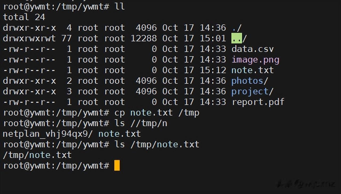Viewport: 341px width, 194px height.
Task: Click the green highlighted parent directory entry
Action: coord(236,38)
